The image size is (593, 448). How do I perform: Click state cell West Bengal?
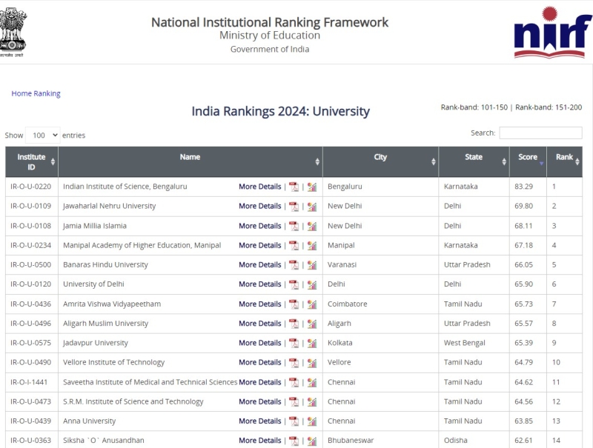pos(465,343)
